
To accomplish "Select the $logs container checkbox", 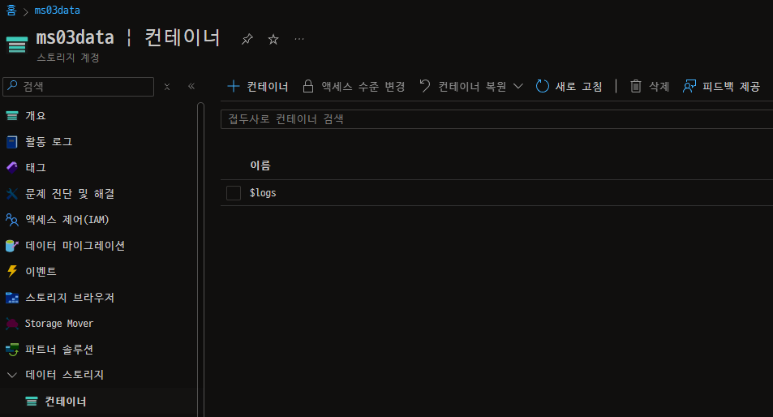I will (234, 193).
